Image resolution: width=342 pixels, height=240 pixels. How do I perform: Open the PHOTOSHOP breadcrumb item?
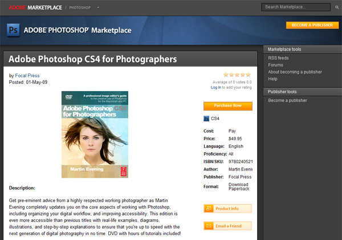(80, 8)
